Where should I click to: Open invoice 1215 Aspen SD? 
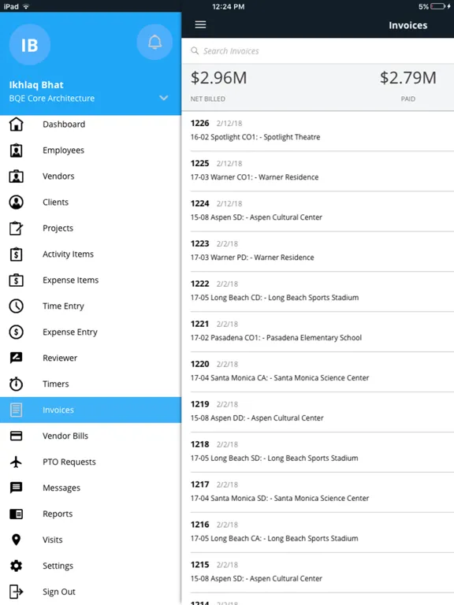(x=318, y=572)
